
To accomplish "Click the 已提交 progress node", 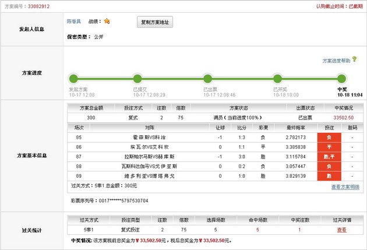I will 137,79.
